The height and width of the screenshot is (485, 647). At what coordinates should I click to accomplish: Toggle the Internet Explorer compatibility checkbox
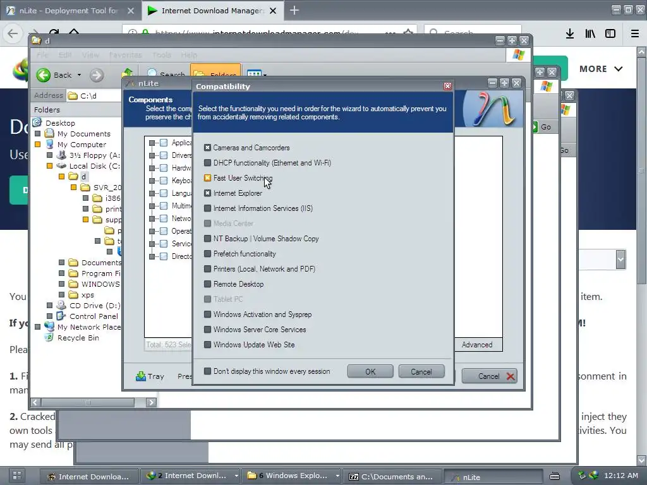point(207,193)
